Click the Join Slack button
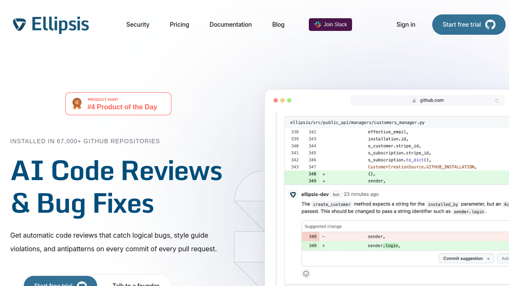 330,25
